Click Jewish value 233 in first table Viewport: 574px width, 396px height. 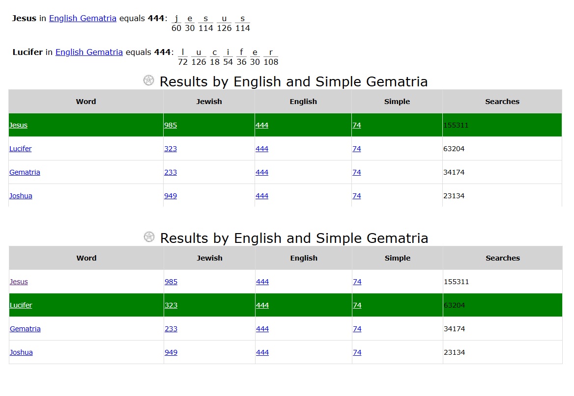171,172
